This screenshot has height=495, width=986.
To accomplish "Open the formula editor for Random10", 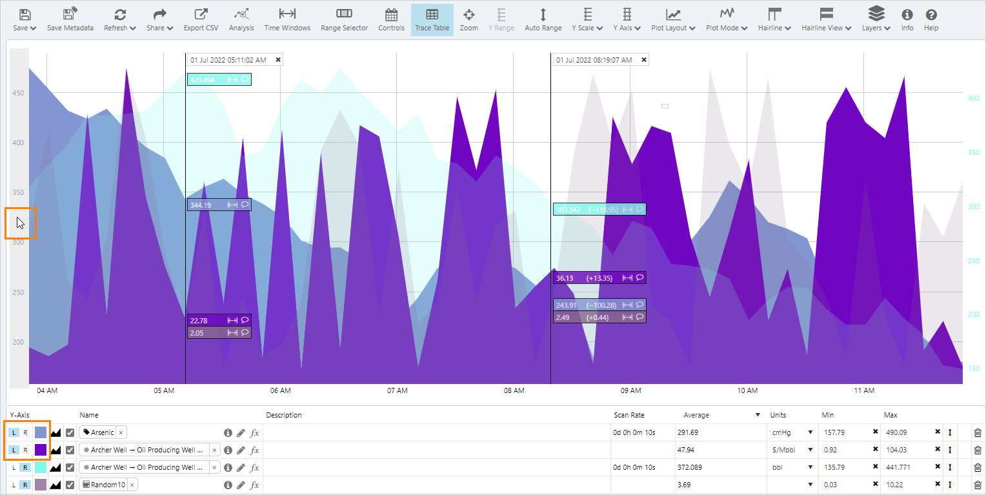I will (x=254, y=485).
